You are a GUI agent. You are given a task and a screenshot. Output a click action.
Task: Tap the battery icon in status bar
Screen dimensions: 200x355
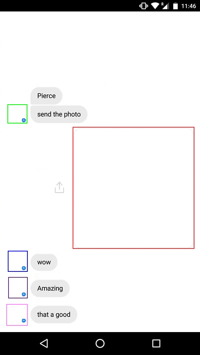(175, 6)
